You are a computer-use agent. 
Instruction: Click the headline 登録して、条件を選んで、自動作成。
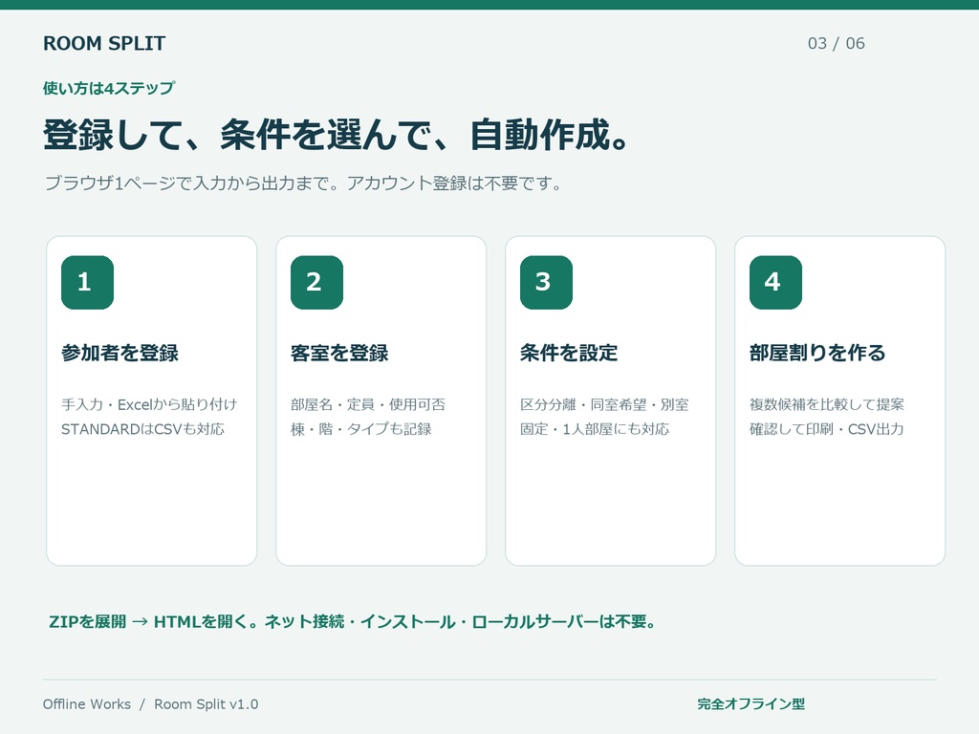tap(336, 134)
